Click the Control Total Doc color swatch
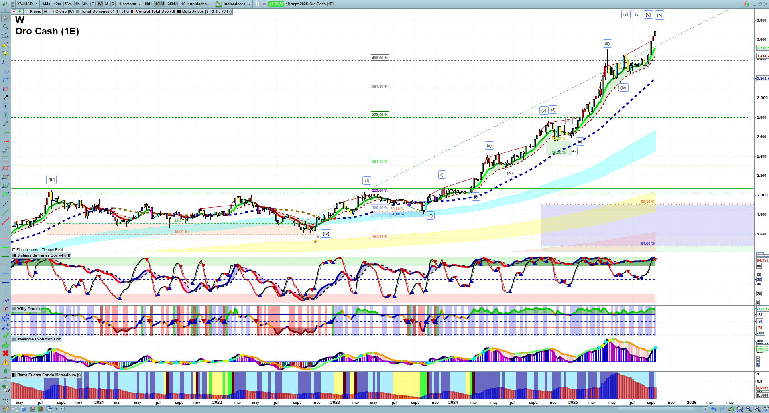This screenshot has width=769, height=413. 133,12
